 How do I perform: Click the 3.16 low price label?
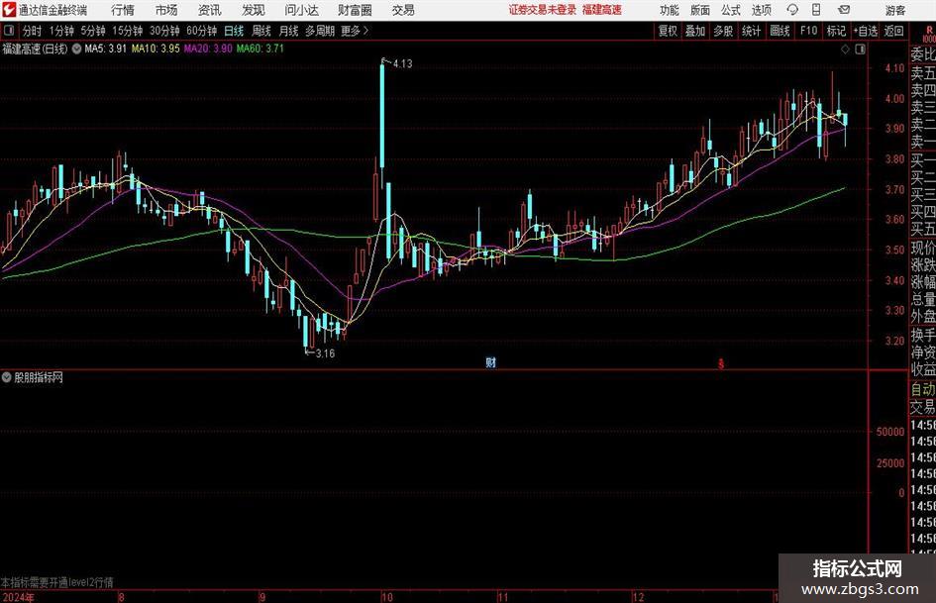click(x=325, y=353)
